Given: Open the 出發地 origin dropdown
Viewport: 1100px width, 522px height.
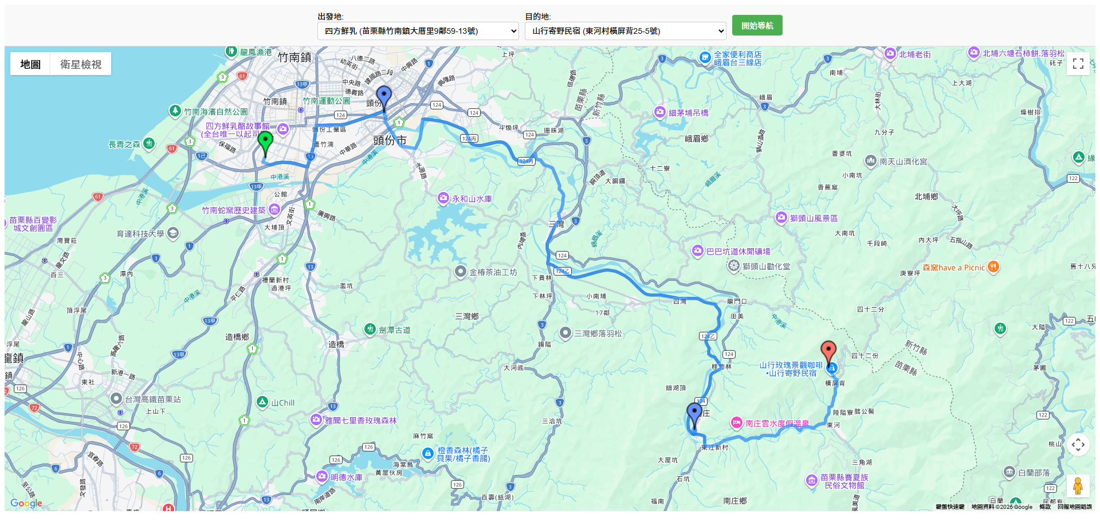Looking at the screenshot, I should click(x=418, y=31).
